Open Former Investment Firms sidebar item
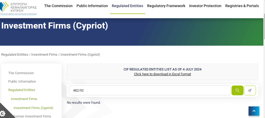The image size is (265, 118). pos(32,116)
